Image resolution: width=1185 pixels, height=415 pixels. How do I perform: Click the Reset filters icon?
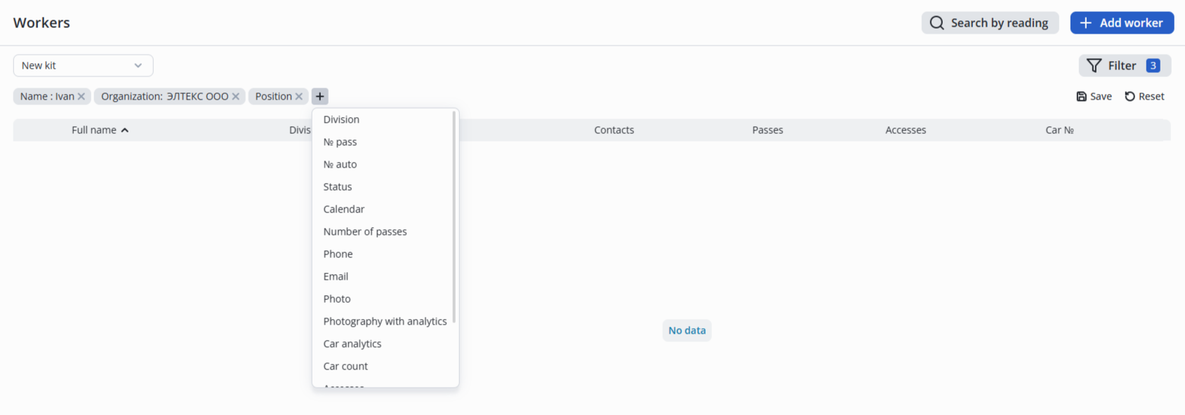coord(1130,97)
